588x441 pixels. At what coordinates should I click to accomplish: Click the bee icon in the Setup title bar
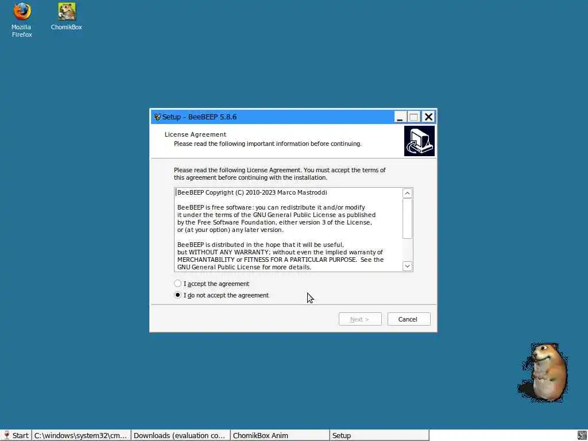157,117
